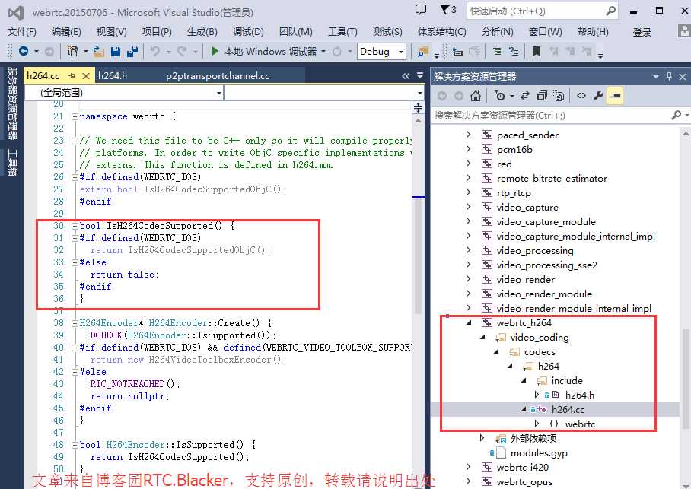691x489 pixels.
Task: Open the 调试(D) menu
Action: click(248, 32)
